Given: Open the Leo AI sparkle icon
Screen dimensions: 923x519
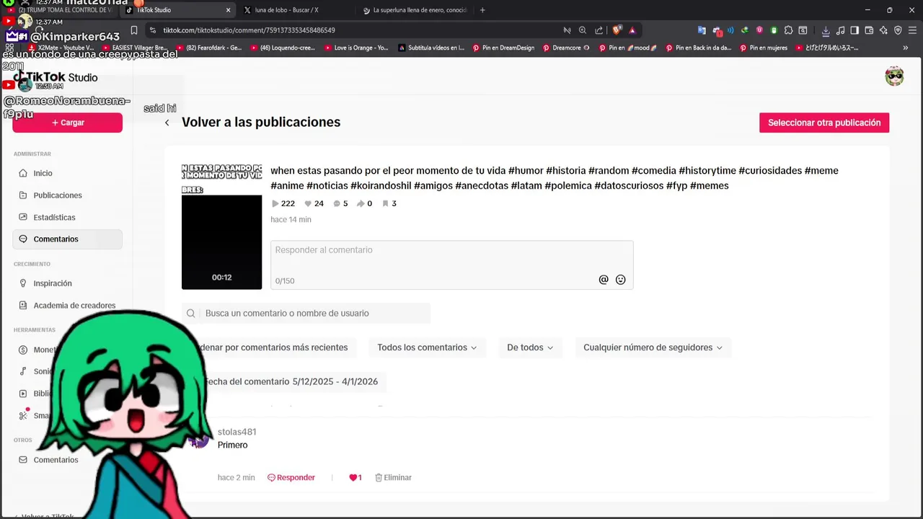Looking at the screenshot, I should click(x=883, y=30).
